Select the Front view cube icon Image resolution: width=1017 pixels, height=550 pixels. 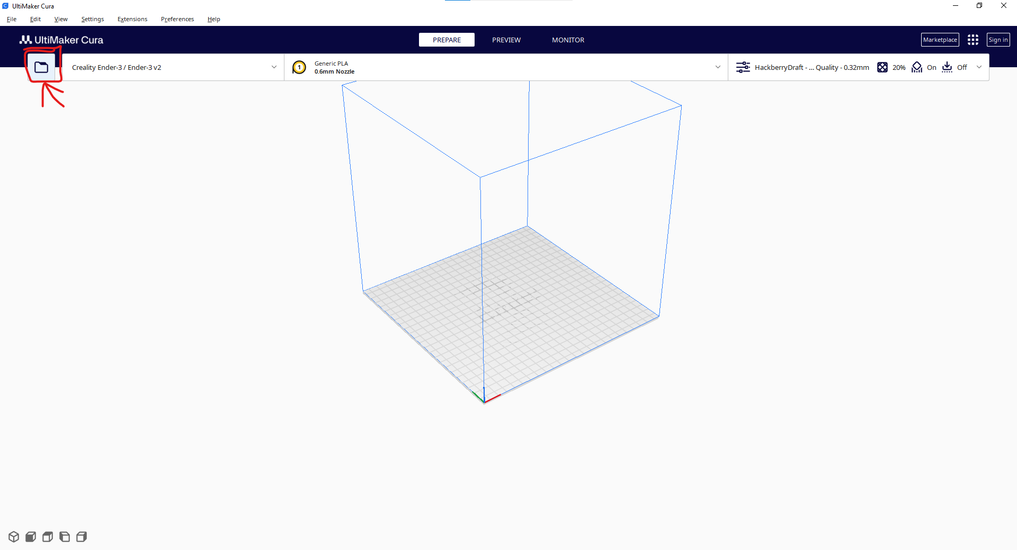coord(31,537)
